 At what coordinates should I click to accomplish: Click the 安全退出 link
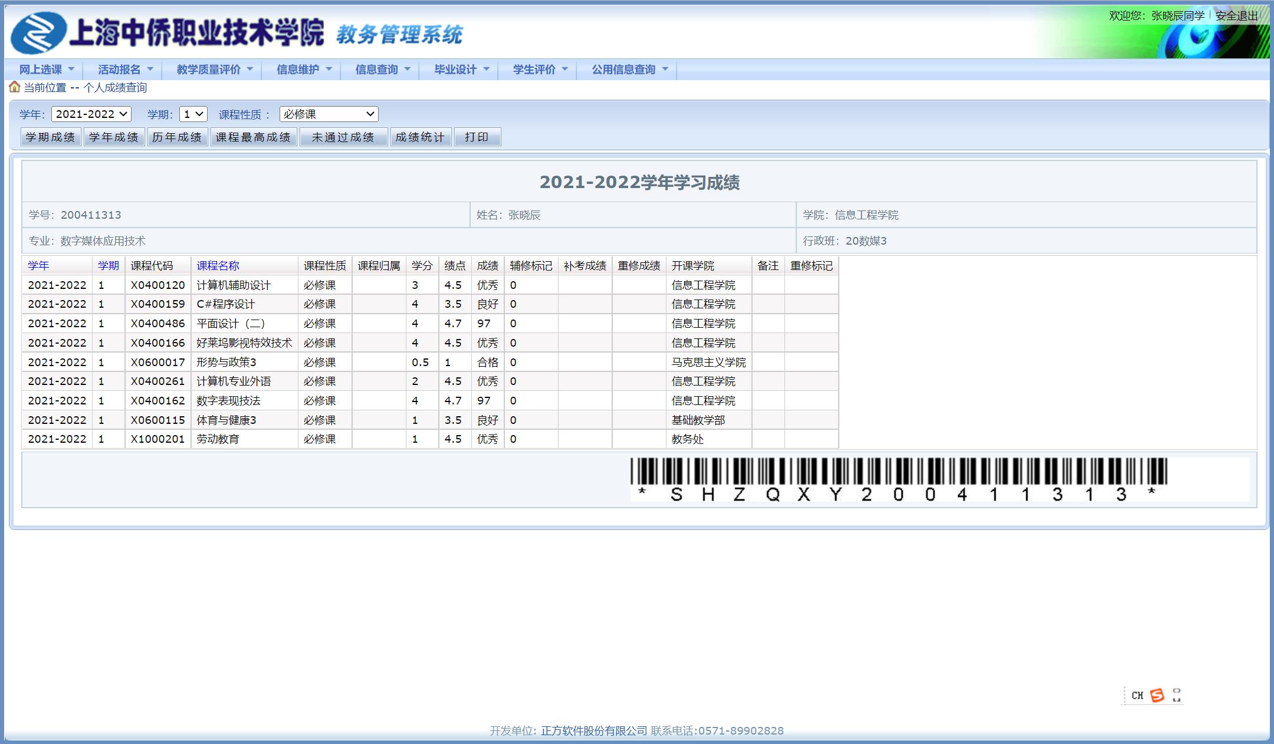(x=1237, y=16)
